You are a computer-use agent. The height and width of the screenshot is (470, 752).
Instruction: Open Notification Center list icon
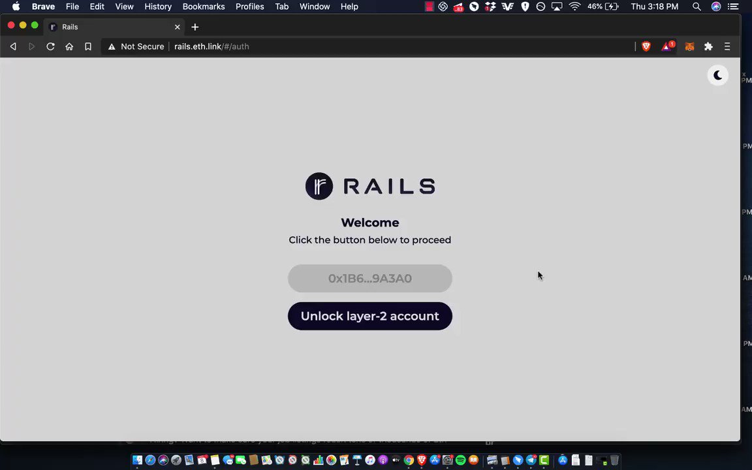[733, 7]
